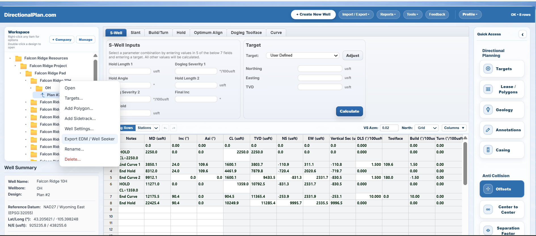Screen dimensions: 536x236
Task: Select the Falcon Ridge Resources folder icon
Action: click(x=18, y=58)
